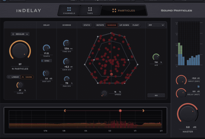This screenshot has height=139, width=205.
Task: Click the N Particles value 97
Action: pyautogui.click(x=20, y=64)
